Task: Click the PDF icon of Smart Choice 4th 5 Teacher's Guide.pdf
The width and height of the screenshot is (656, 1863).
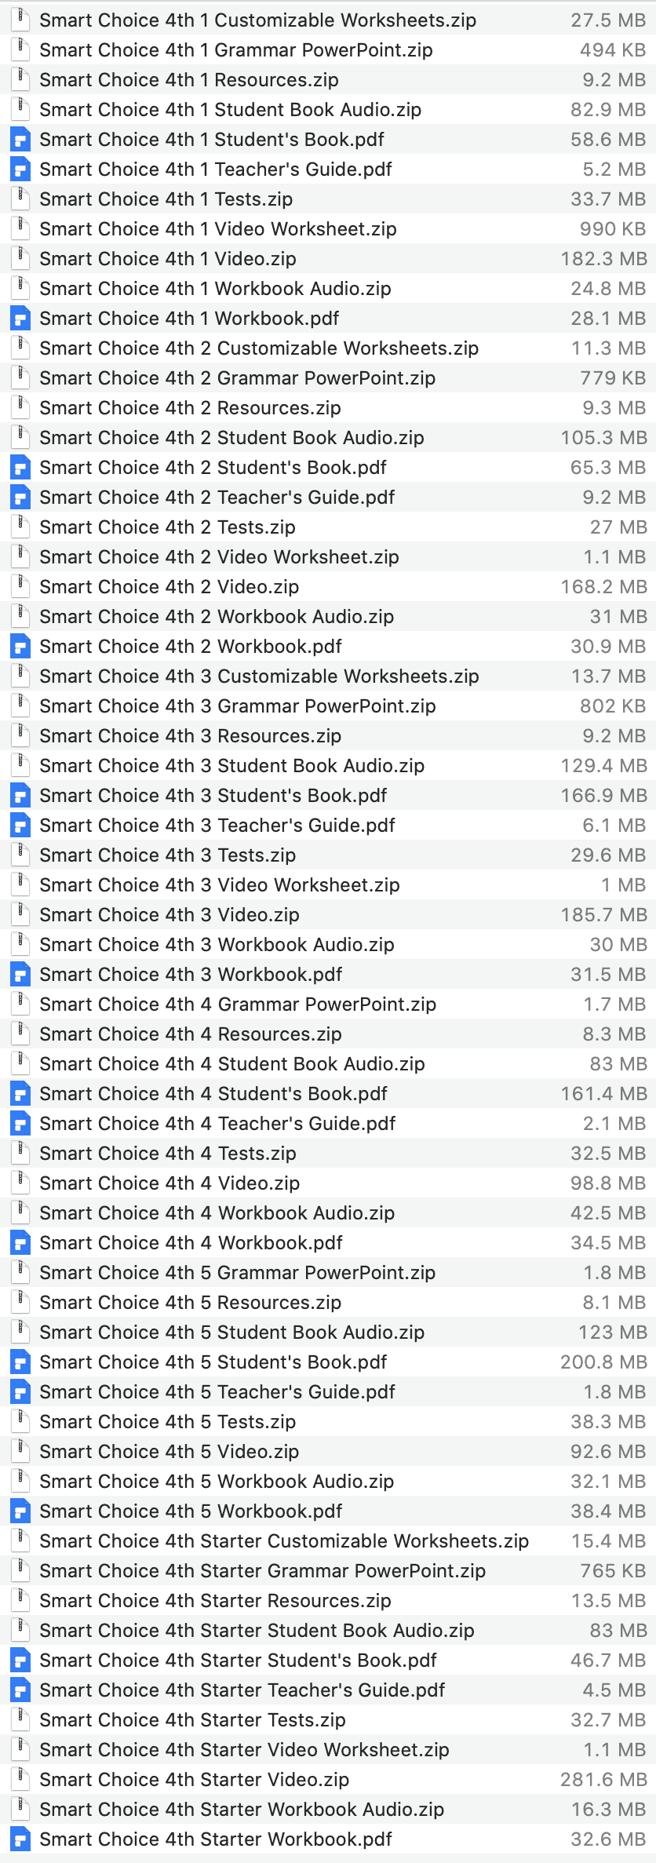Action: [x=20, y=1392]
